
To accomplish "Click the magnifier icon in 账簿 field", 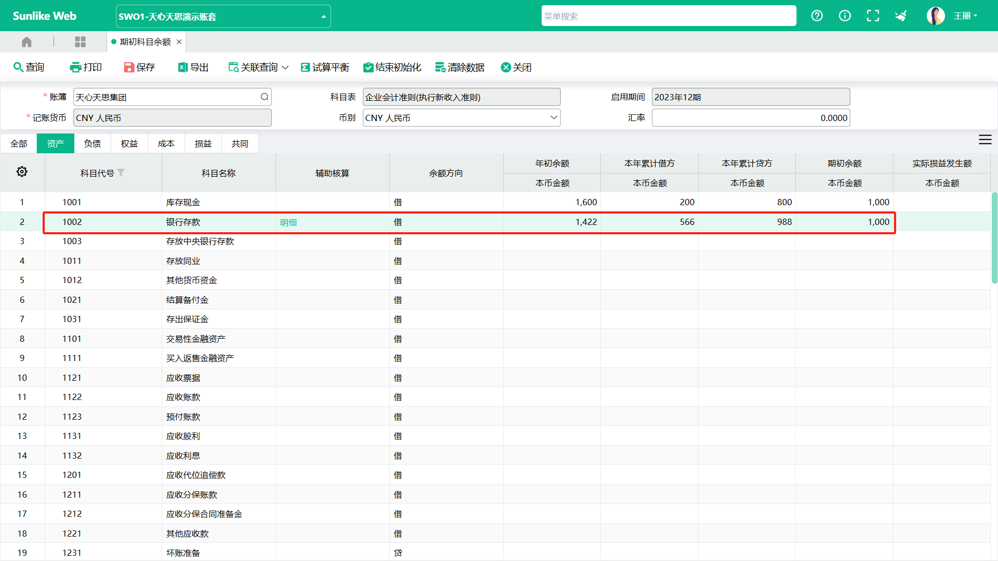I will 264,97.
